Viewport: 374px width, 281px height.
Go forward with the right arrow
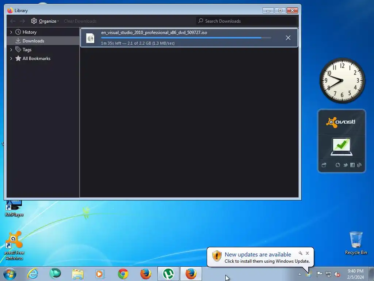22,21
